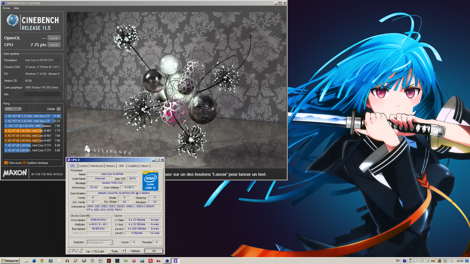Open the blue globe browser taskbar icon
This screenshot has height=264, width=470.
(34, 261)
